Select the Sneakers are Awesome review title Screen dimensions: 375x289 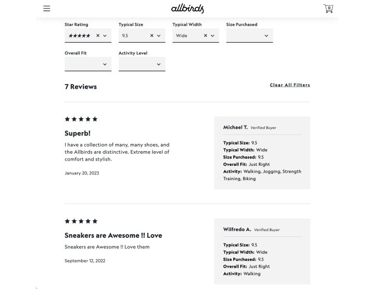(114, 235)
